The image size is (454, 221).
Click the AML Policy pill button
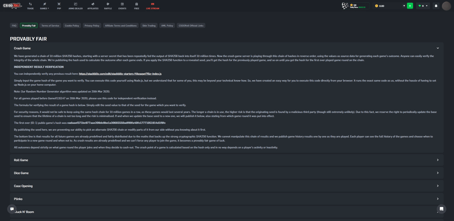[x=167, y=25]
